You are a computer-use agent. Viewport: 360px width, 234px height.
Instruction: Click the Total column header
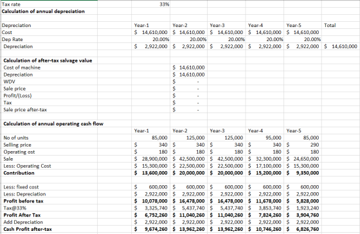pyautogui.click(x=330, y=25)
